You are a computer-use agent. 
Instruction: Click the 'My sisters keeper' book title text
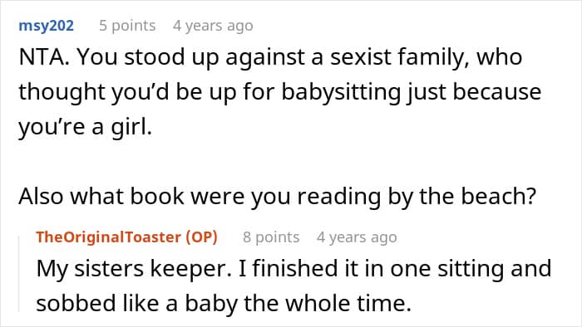click(131, 268)
